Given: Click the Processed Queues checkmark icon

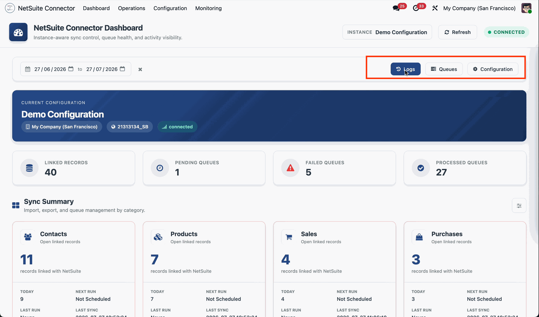Looking at the screenshot, I should 421,168.
